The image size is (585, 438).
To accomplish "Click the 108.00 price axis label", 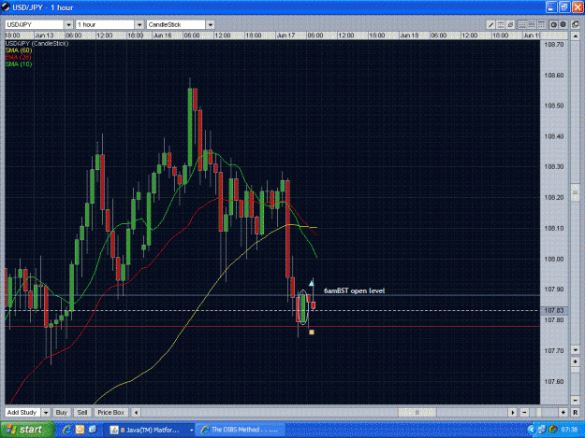I will [x=554, y=259].
